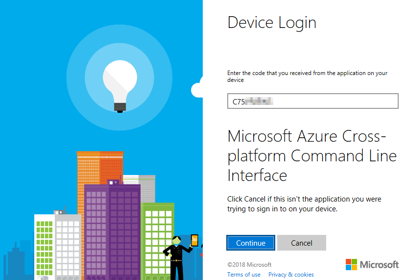Image resolution: width=407 pixels, height=280 pixels.
Task: Click the white cloud at the panel edge
Action: pyautogui.click(x=197, y=89)
